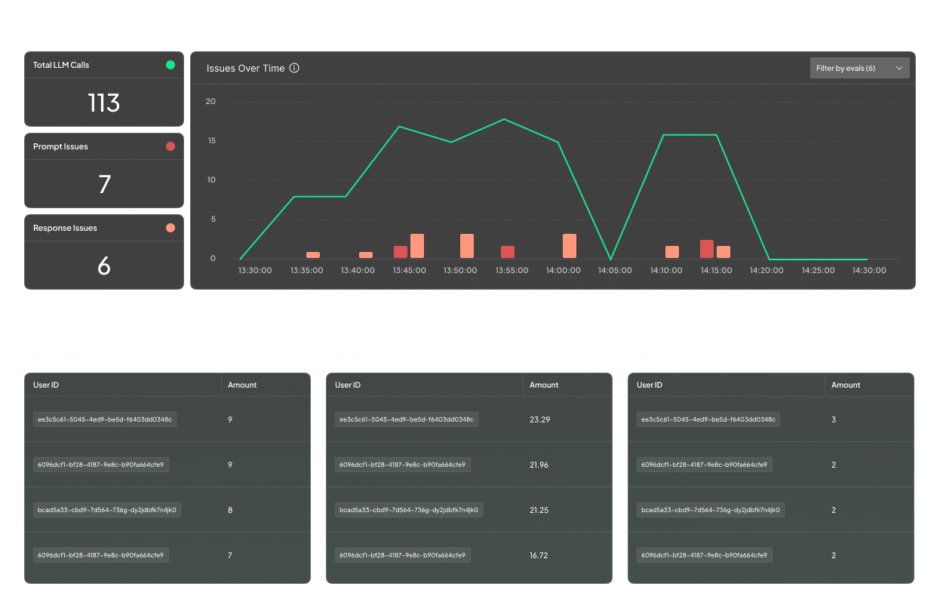
Task: Open the Prompt Issues count of 7
Action: click(x=104, y=184)
